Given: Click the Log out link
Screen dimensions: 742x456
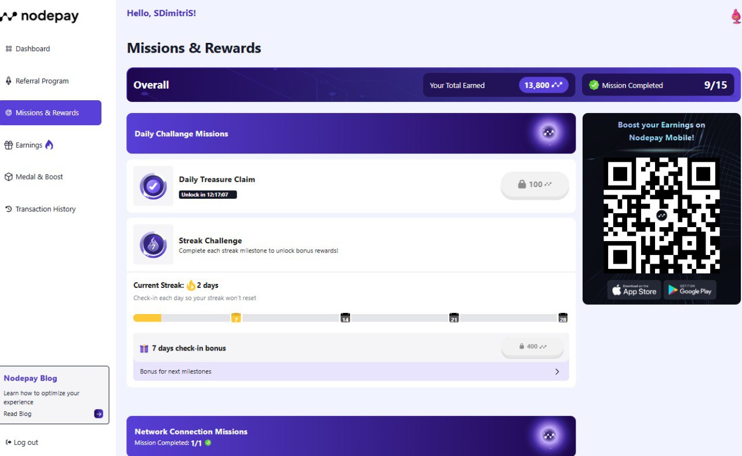Looking at the screenshot, I should pos(26,442).
